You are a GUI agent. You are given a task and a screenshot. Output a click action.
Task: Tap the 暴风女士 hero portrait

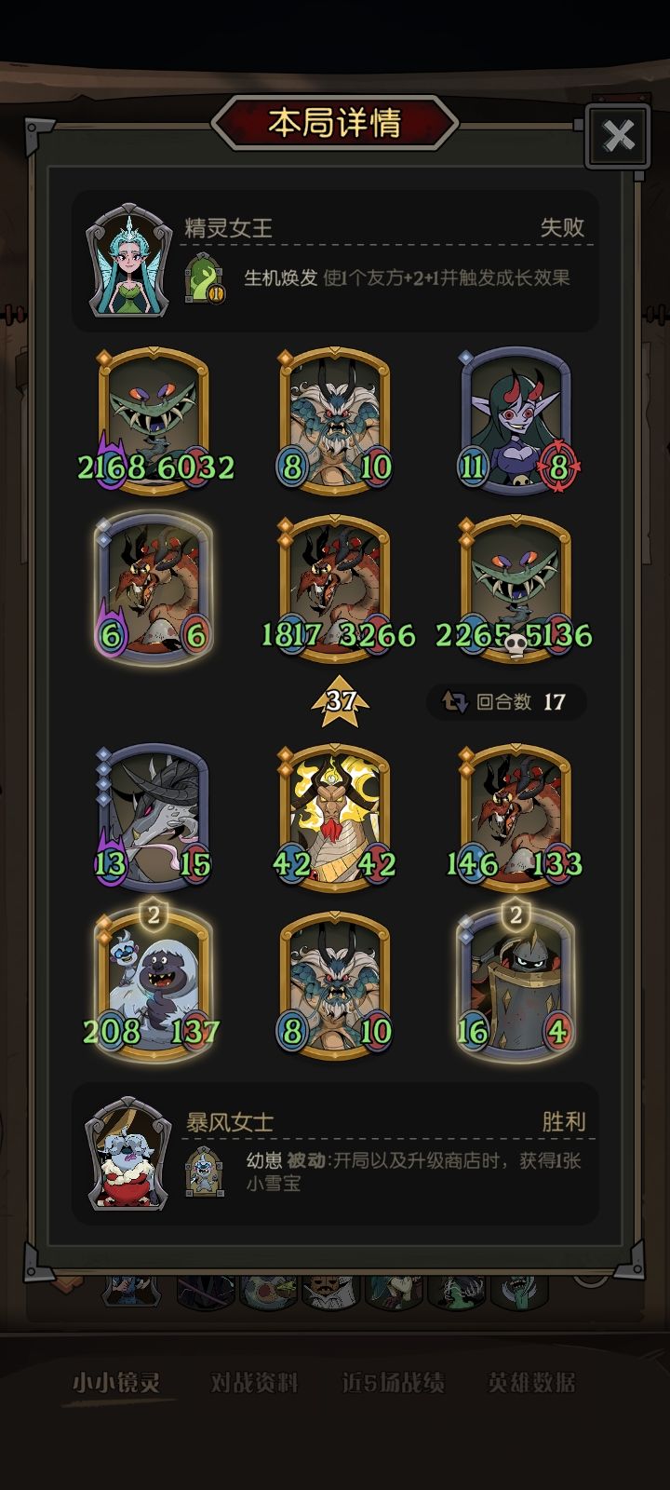[x=128, y=1154]
